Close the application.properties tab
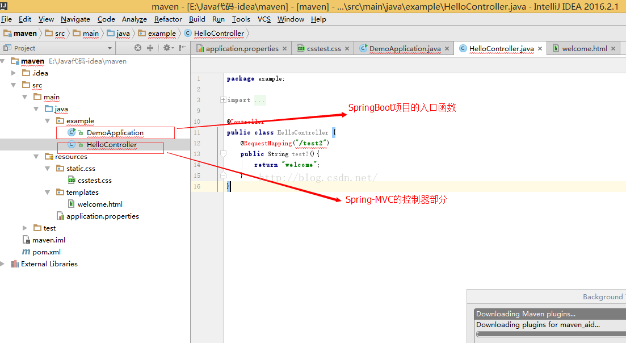This screenshot has width=626, height=343. 285,48
